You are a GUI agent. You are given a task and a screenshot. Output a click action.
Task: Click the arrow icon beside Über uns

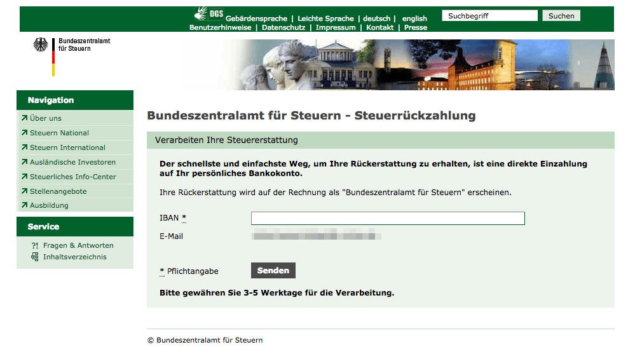coord(24,118)
